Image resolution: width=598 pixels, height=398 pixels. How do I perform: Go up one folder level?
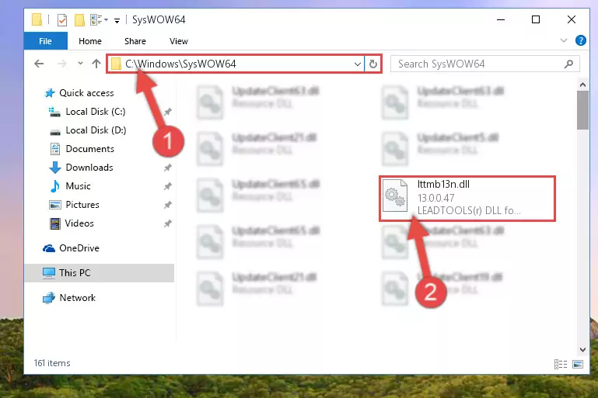[96, 64]
